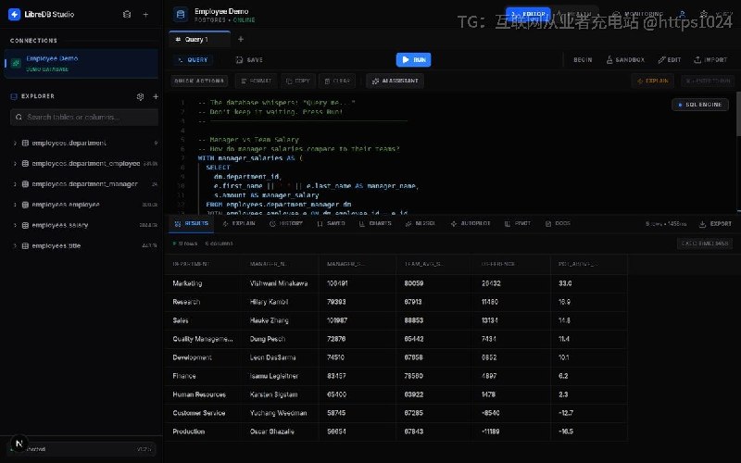This screenshot has width=741, height=463.
Task: Expand the employees.salary table
Action: click(x=15, y=225)
